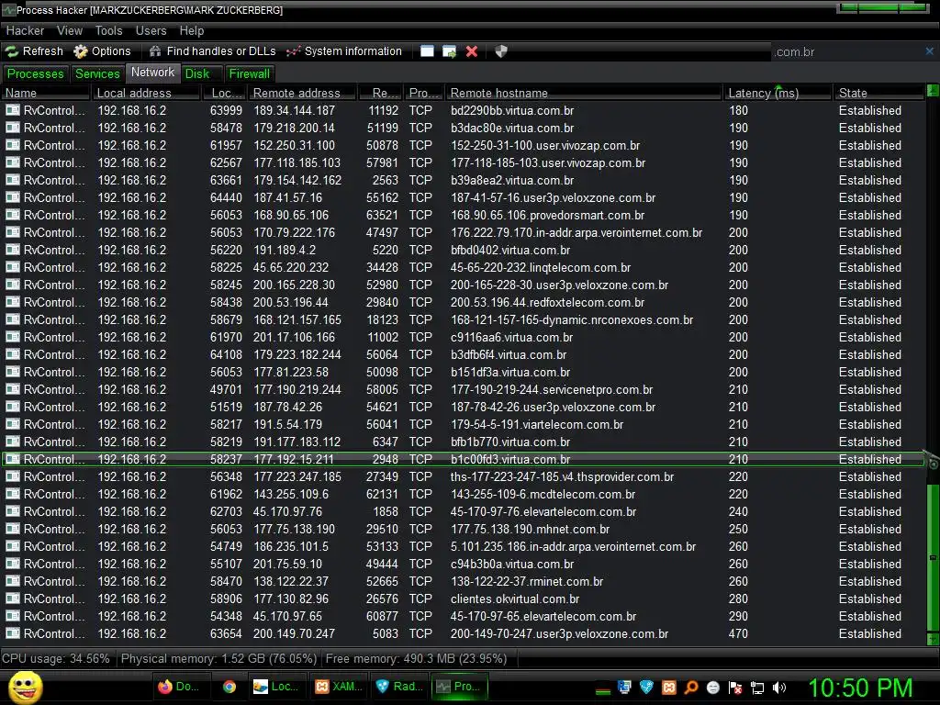Sort by Latency (ms) column header
This screenshot has width=940, height=705.
tap(778, 93)
